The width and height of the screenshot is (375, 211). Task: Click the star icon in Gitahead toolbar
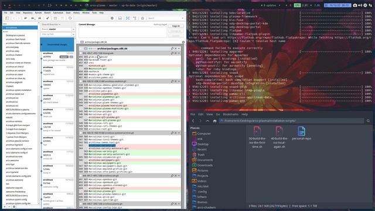pos(142,18)
